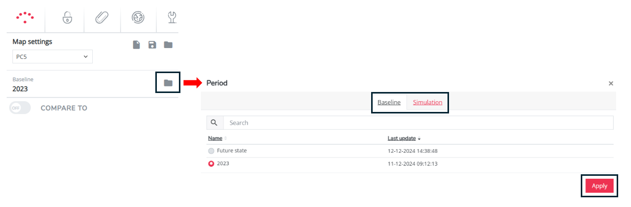Image resolution: width=631 pixels, height=207 pixels.
Task: Save map settings with floppy disk icon
Action: click(152, 45)
